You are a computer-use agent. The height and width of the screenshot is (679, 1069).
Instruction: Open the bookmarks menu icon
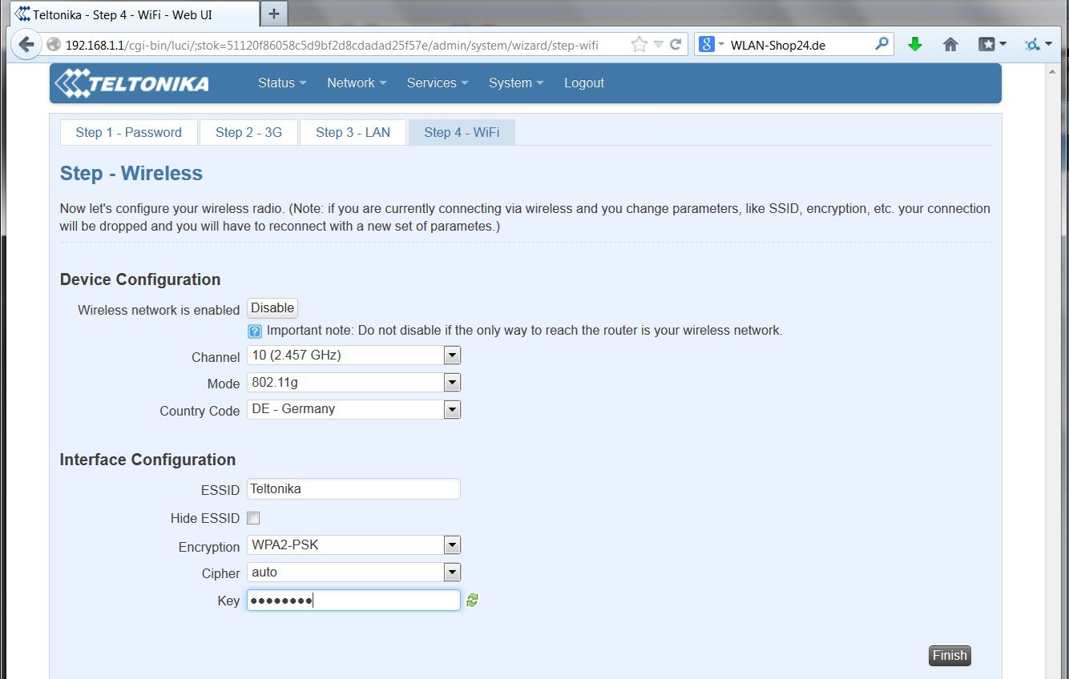tap(992, 45)
